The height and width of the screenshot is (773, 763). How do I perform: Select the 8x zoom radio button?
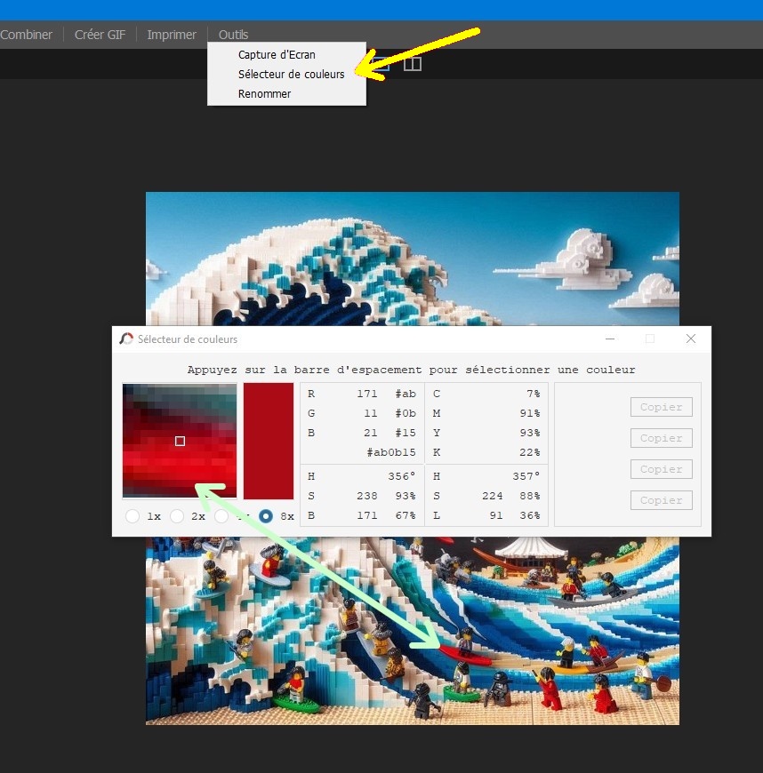pos(266,516)
